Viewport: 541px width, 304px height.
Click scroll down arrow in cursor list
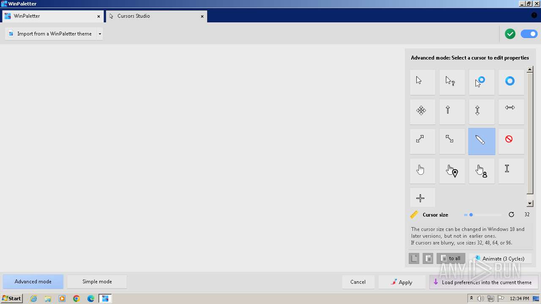click(x=530, y=204)
